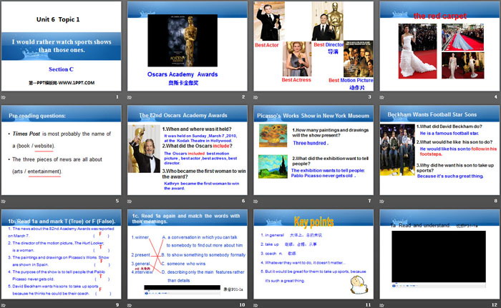Click the 'Three hundred' answer on slide 7

(x=310, y=143)
